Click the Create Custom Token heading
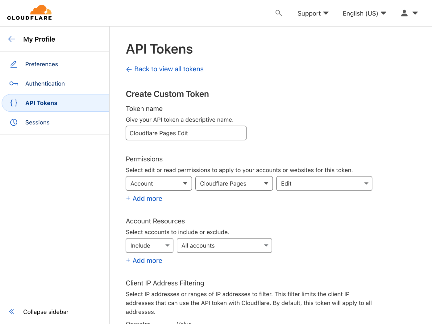This screenshot has height=324, width=432. point(167,94)
